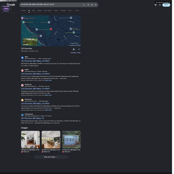
Task: Click the Clear Vision Window Cleaning marker
Action: [x=41, y=36]
